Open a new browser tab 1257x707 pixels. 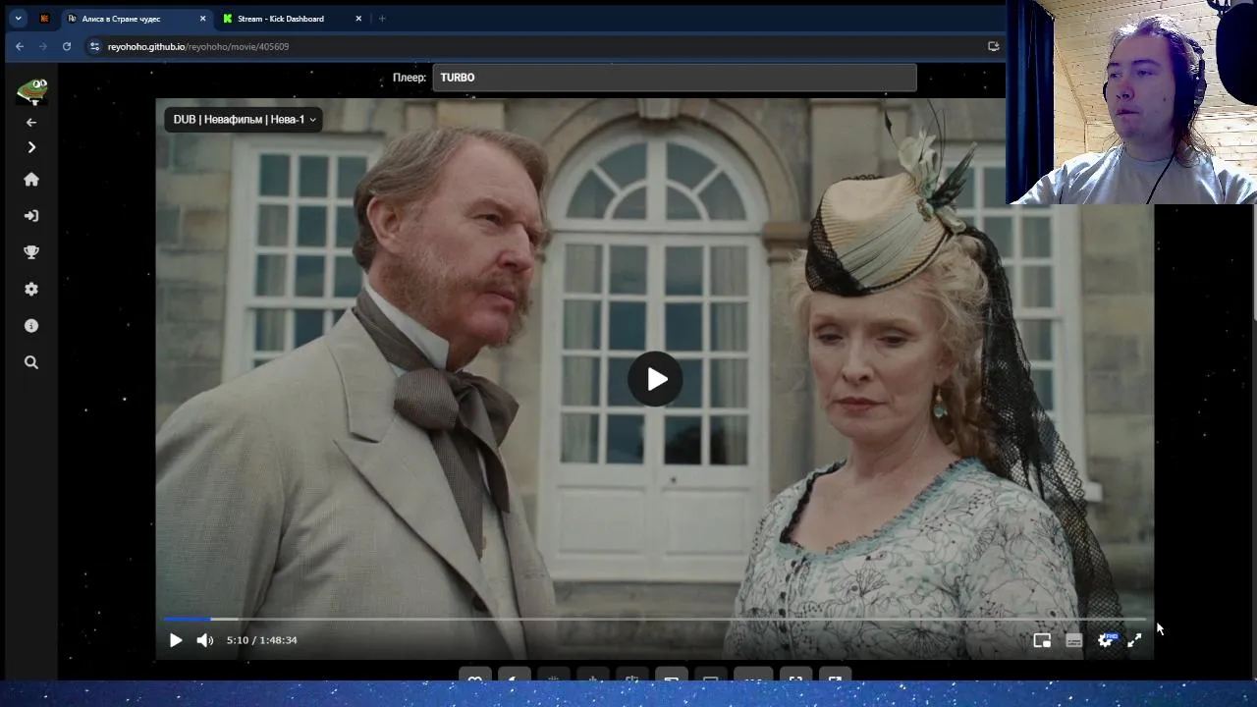(382, 19)
